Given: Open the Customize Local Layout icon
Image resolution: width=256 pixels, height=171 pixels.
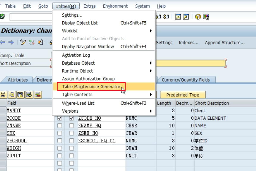Looking at the screenshot, I should 206,17.
